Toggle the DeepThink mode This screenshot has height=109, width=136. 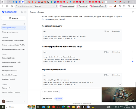tap(48, 99)
